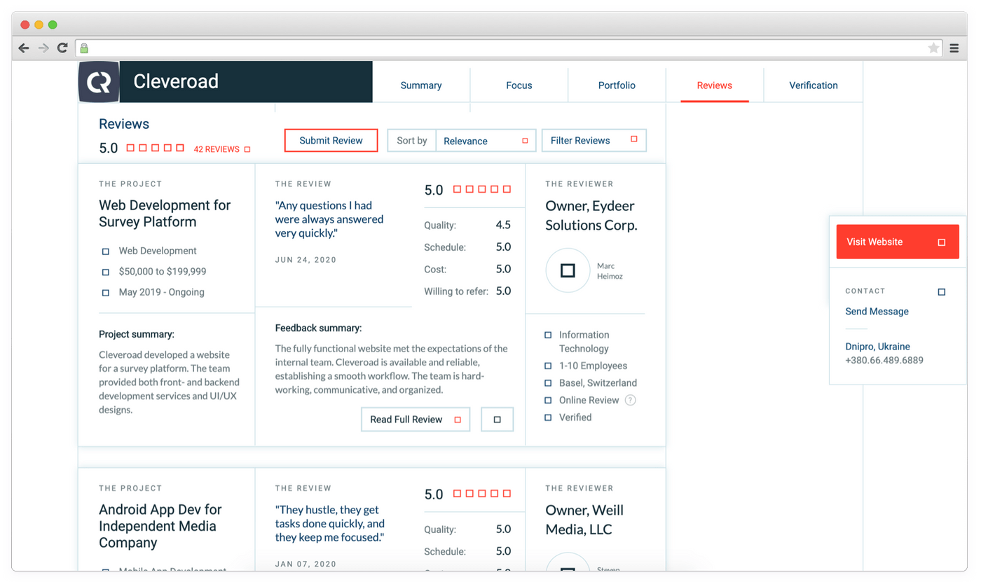The height and width of the screenshot is (582, 981).
Task: Click quote "They hustle, they get tasks done quickly"
Action: point(330,523)
